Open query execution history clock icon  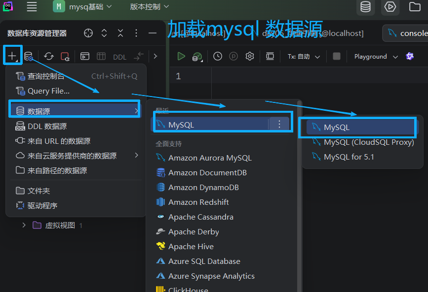[x=217, y=56]
